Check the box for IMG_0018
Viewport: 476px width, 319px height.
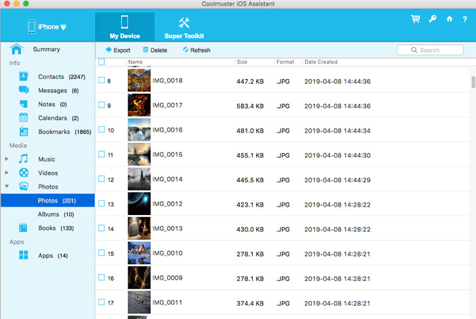pos(101,81)
